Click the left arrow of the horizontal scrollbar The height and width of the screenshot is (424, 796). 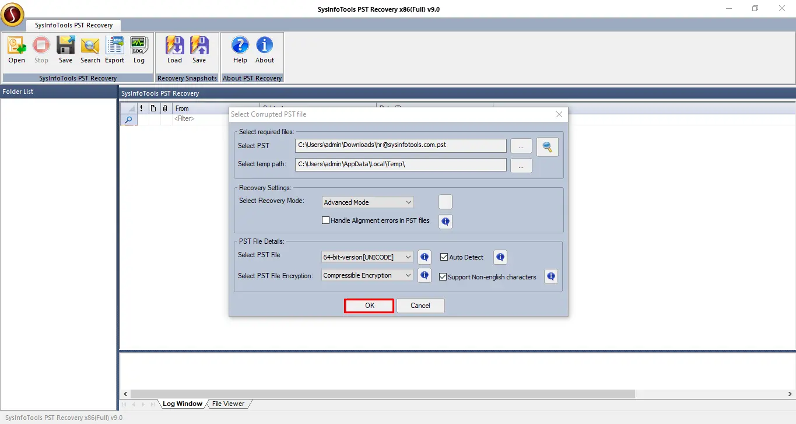pyautogui.click(x=125, y=394)
